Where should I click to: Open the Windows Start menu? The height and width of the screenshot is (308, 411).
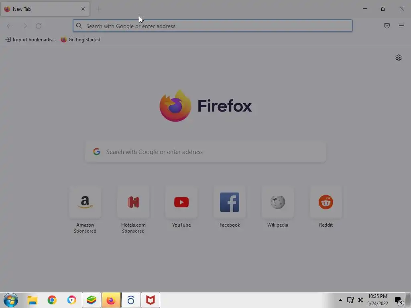coord(11,300)
